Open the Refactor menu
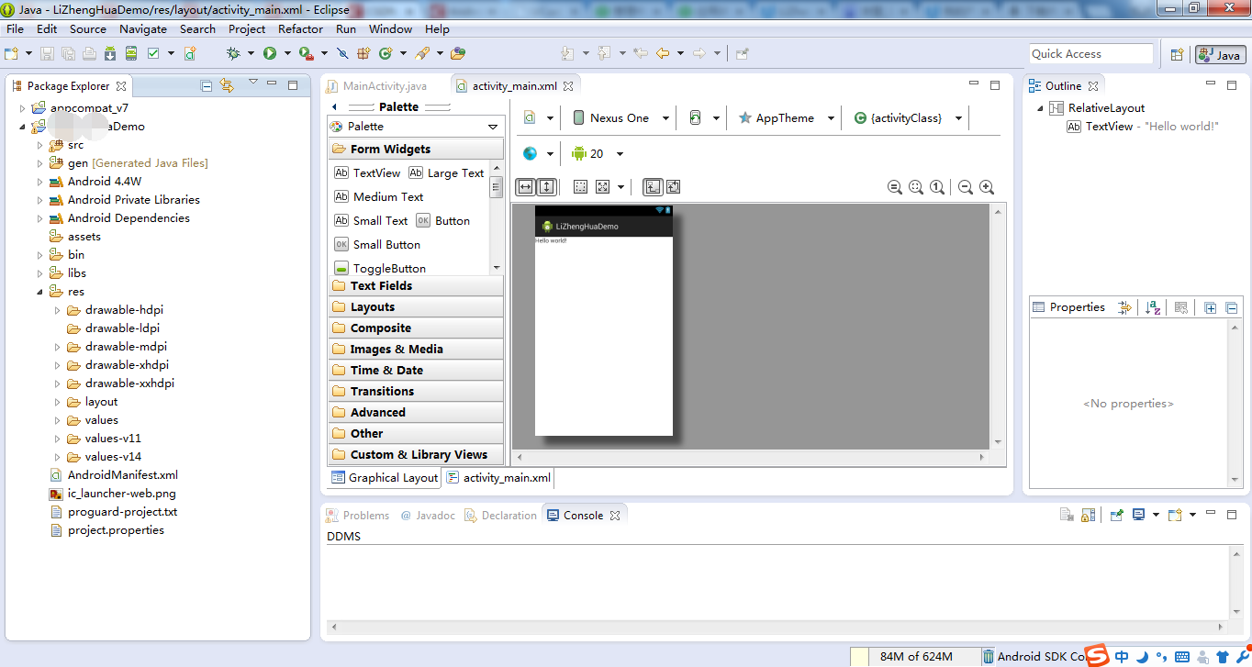 coord(300,28)
